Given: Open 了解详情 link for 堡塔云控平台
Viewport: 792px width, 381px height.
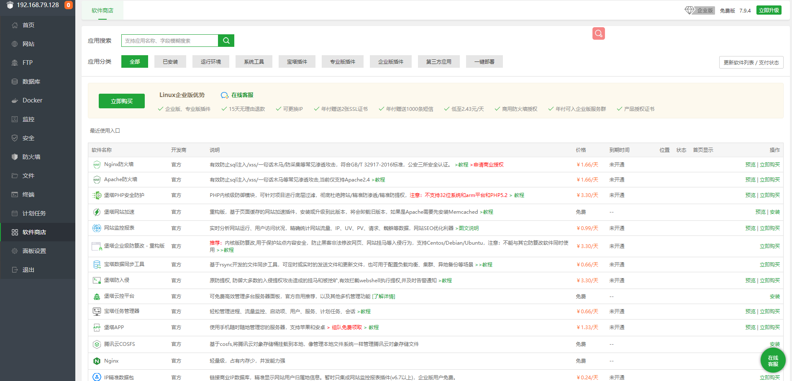Looking at the screenshot, I should tap(384, 297).
